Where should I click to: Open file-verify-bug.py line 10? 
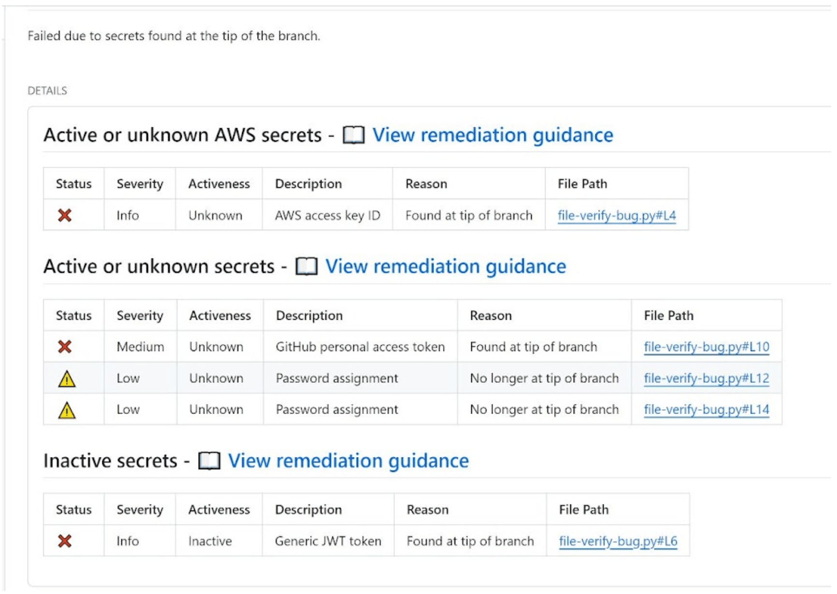(x=707, y=346)
